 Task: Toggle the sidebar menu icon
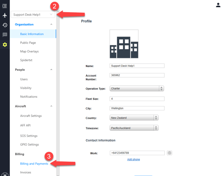click(5, 6)
